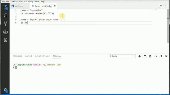The height and width of the screenshot is (95, 170).
Task: Click the print text on line 5
Action: [x=24, y=23]
